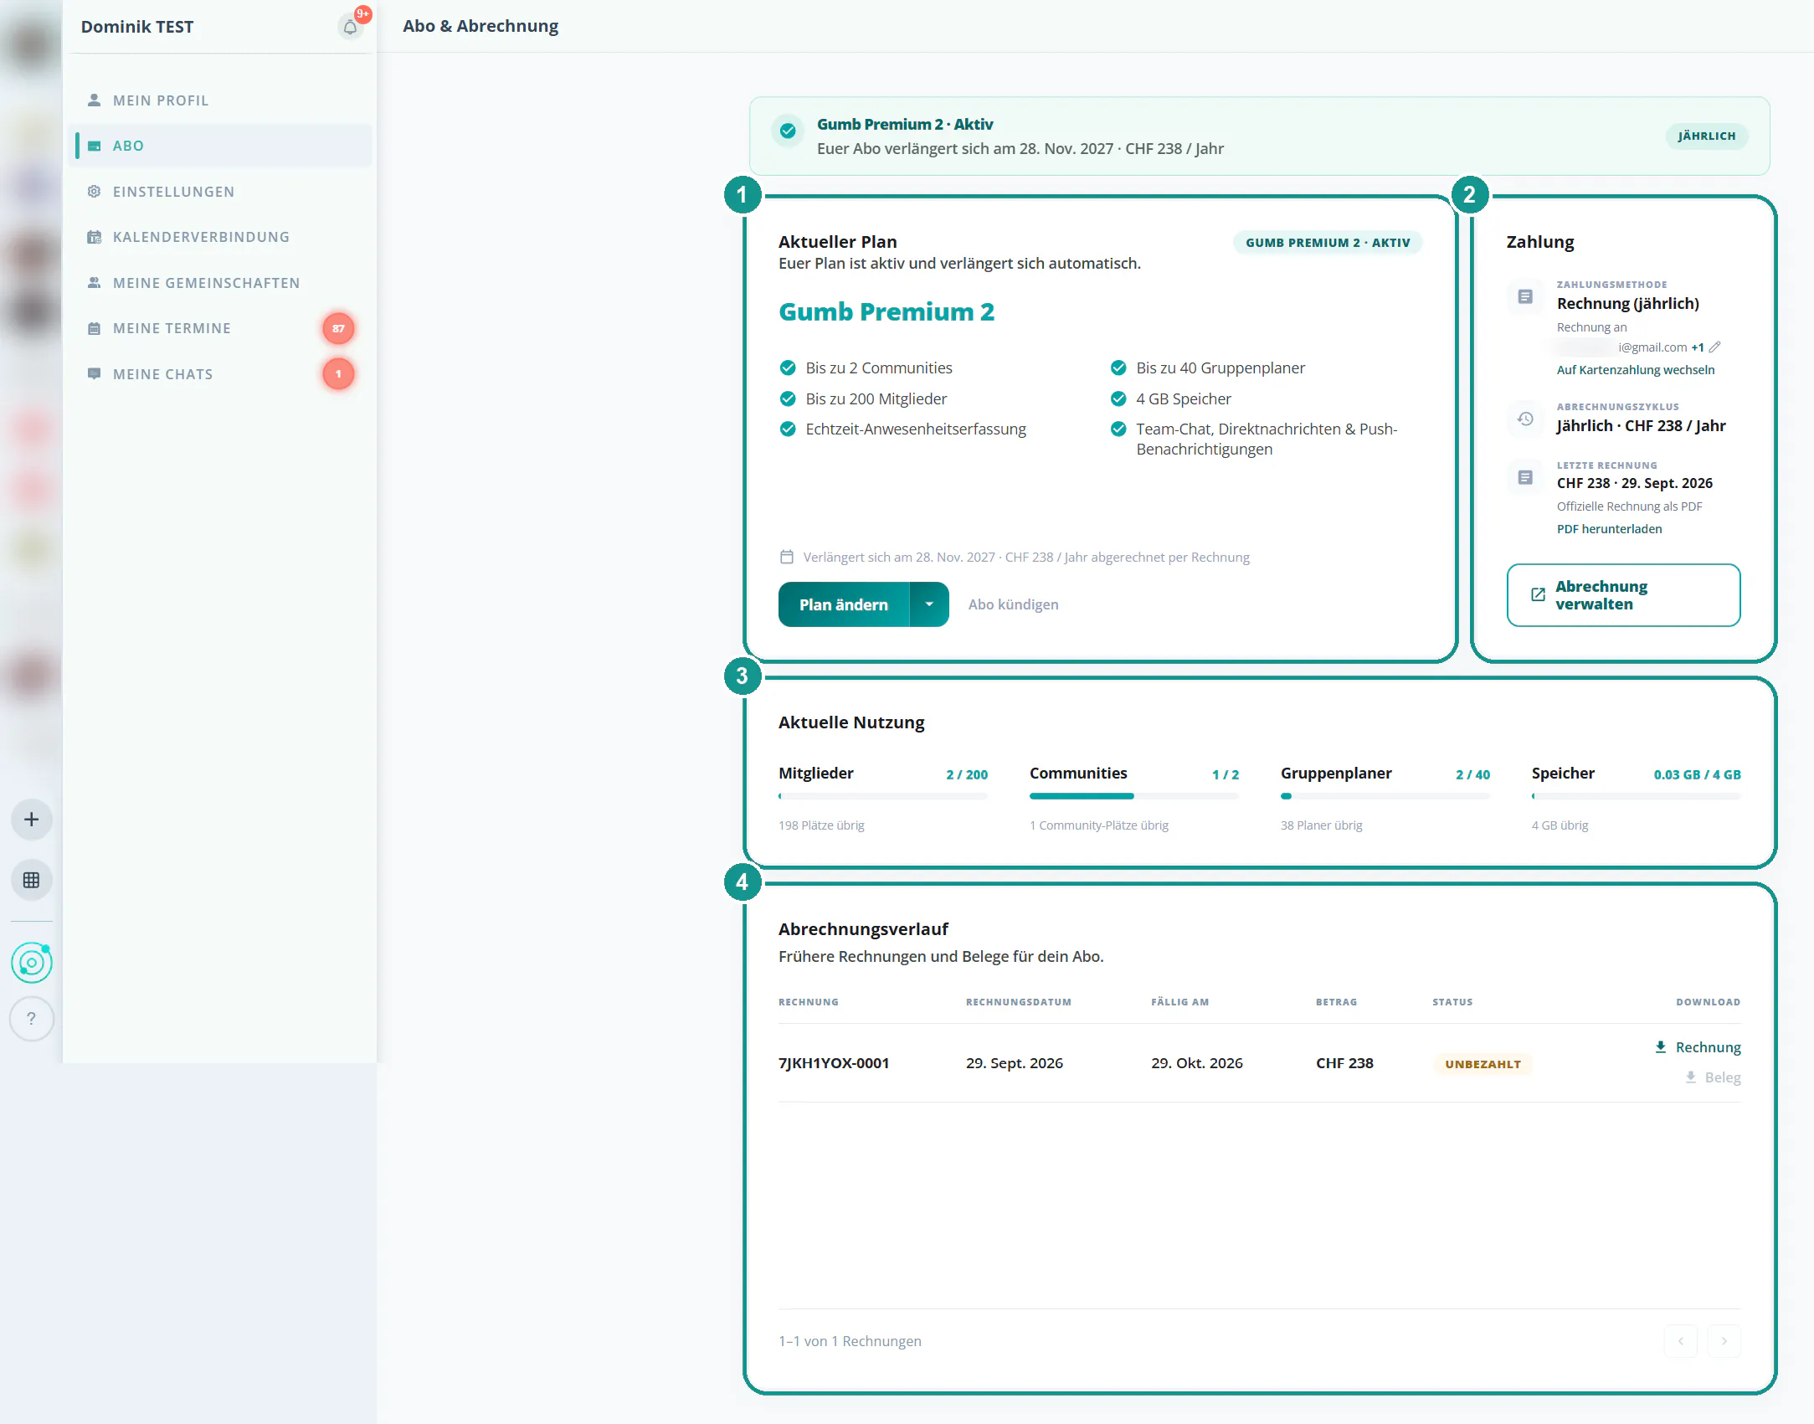Screen dimensions: 1814x1424
Task: Click Abo kündigen link
Action: point(1013,604)
